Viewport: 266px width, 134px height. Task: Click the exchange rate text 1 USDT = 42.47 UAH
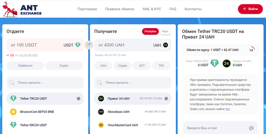tap(224, 50)
